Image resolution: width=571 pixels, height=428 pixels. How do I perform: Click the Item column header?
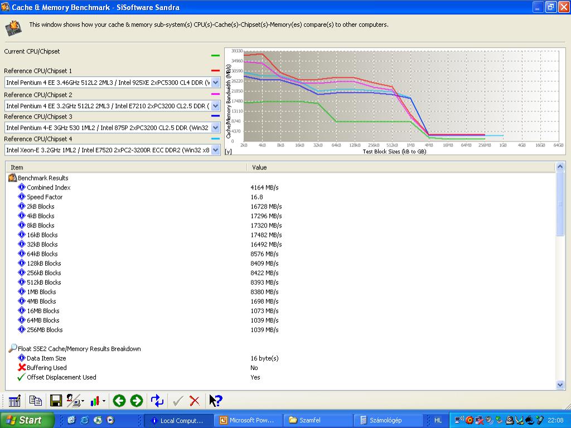[125, 167]
